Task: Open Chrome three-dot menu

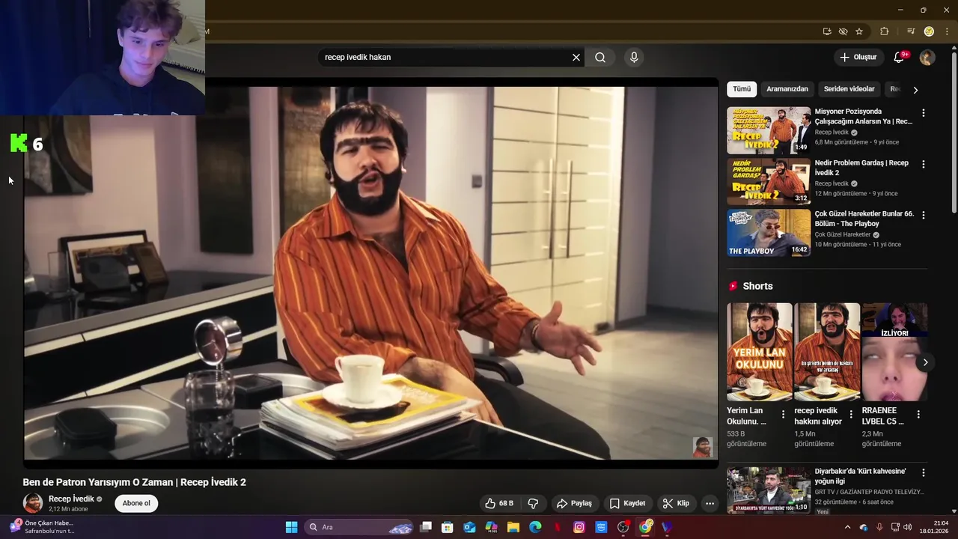Action: pos(947,31)
